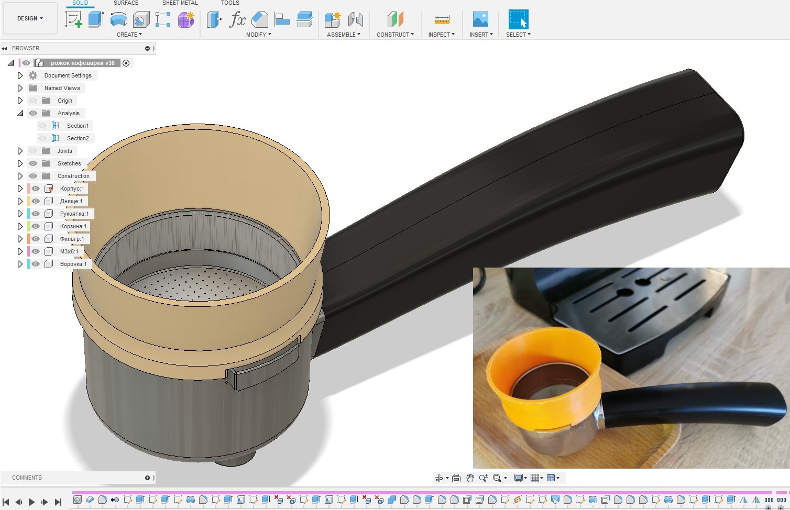This screenshot has width=790, height=510.
Task: Click the Grid and Snaps icon
Action: [x=535, y=478]
